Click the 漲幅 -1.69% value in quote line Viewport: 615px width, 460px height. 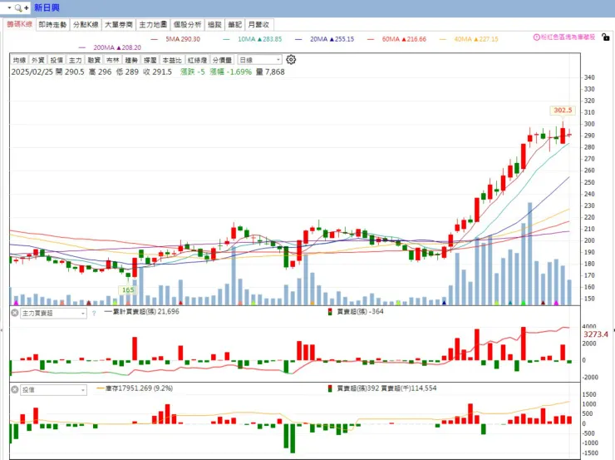coord(231,72)
